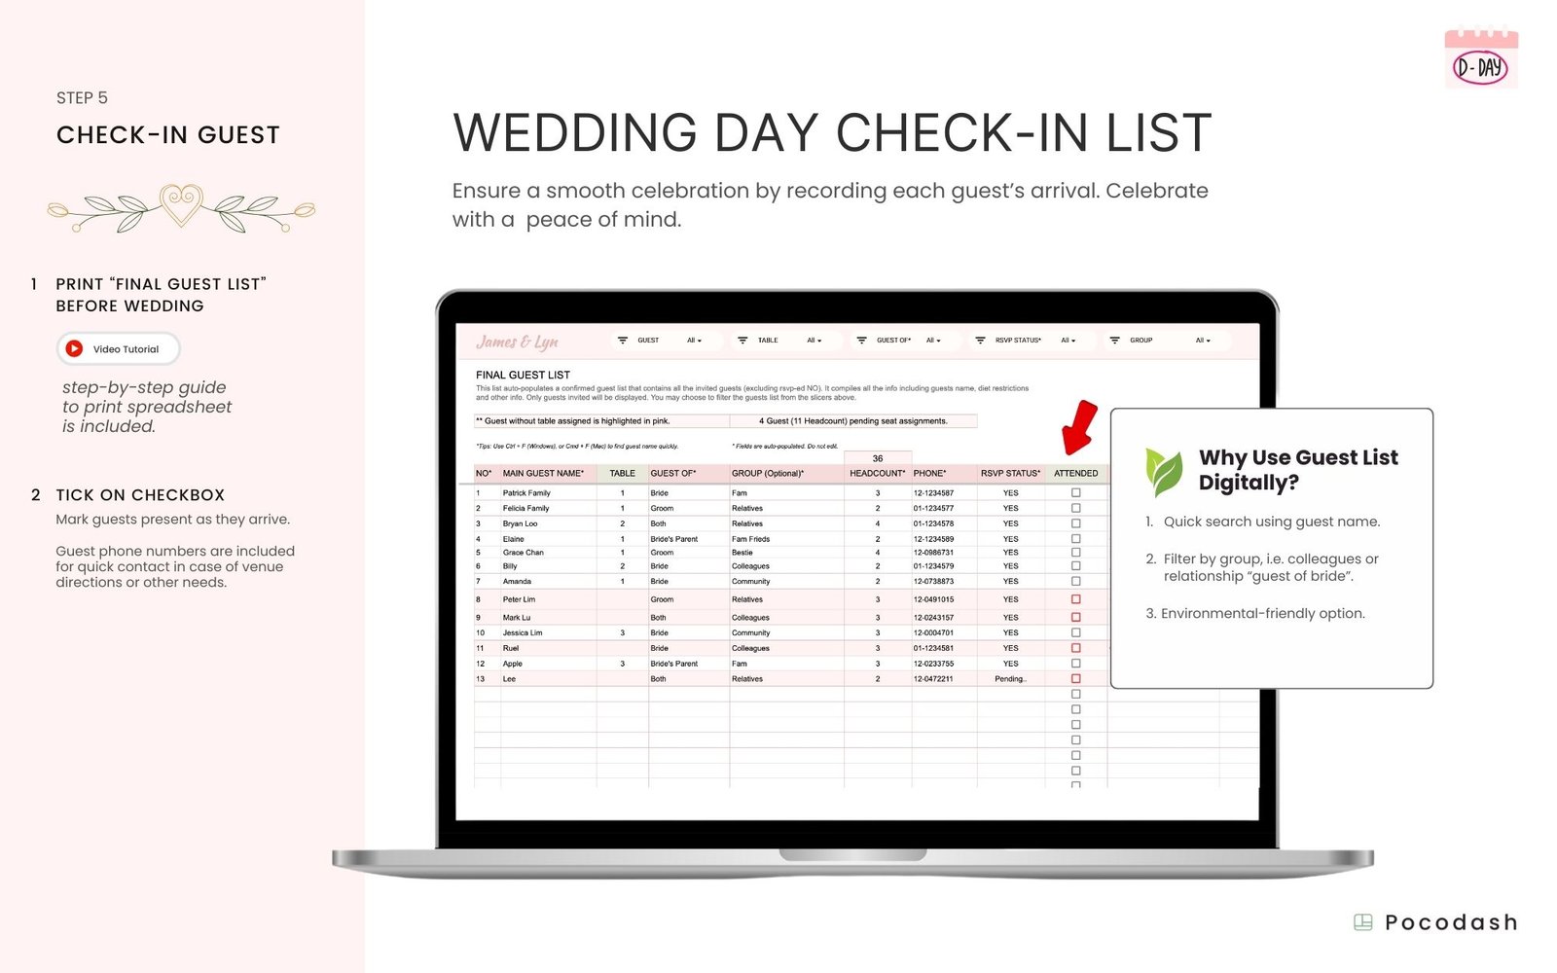Check the attended box for Lee
1557x973 pixels.
[1075, 679]
